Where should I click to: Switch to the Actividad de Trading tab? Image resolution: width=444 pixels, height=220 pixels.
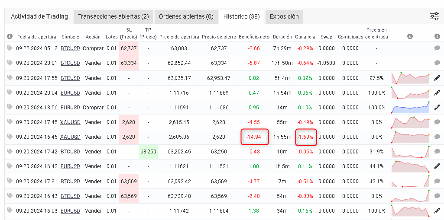[39, 17]
